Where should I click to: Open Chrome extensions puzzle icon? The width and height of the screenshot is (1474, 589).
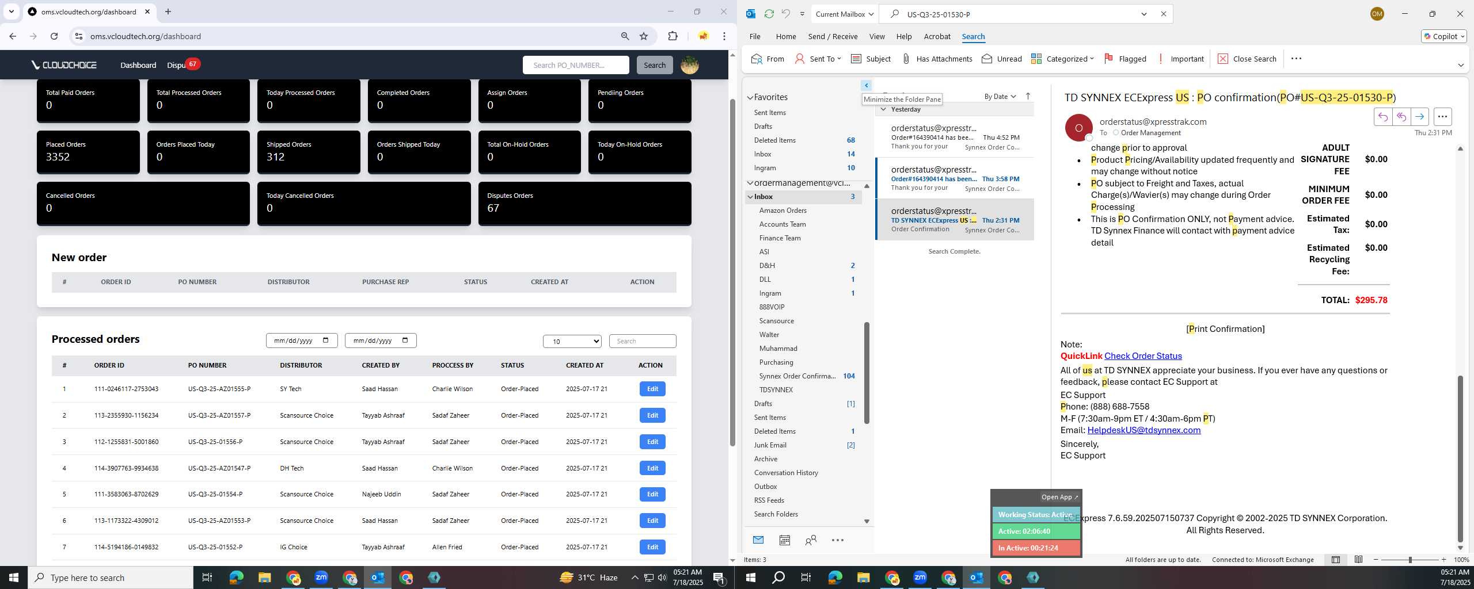tap(673, 36)
